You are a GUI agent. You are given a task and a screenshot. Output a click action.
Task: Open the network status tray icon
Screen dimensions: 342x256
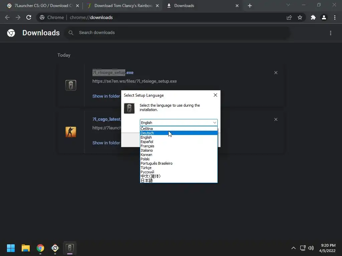click(x=303, y=248)
